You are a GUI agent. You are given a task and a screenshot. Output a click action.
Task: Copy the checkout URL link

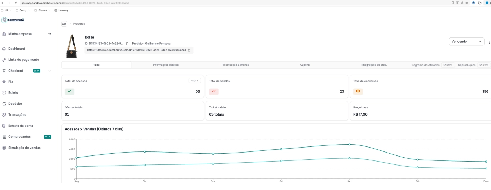coord(189,50)
